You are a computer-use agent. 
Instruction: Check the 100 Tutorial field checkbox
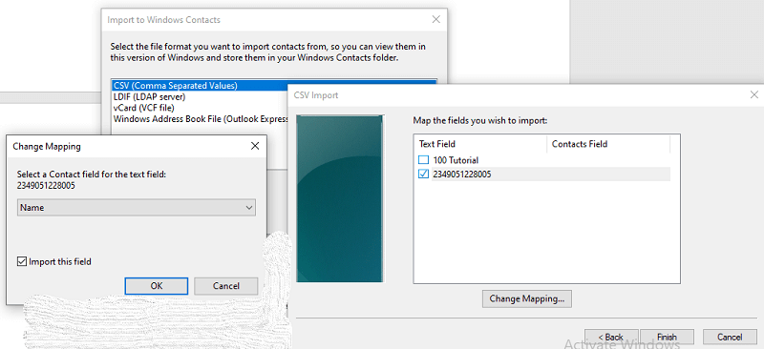click(x=423, y=159)
